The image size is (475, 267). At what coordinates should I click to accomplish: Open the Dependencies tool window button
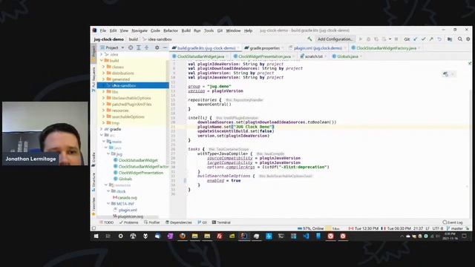pyautogui.click(x=179, y=222)
